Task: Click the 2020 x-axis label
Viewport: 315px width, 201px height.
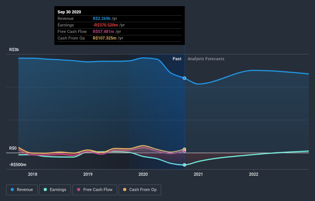Action: tap(143, 174)
